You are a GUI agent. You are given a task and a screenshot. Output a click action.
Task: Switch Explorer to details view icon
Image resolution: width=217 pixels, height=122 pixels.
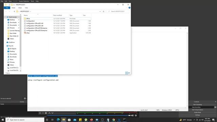pyautogui.click(x=126, y=73)
